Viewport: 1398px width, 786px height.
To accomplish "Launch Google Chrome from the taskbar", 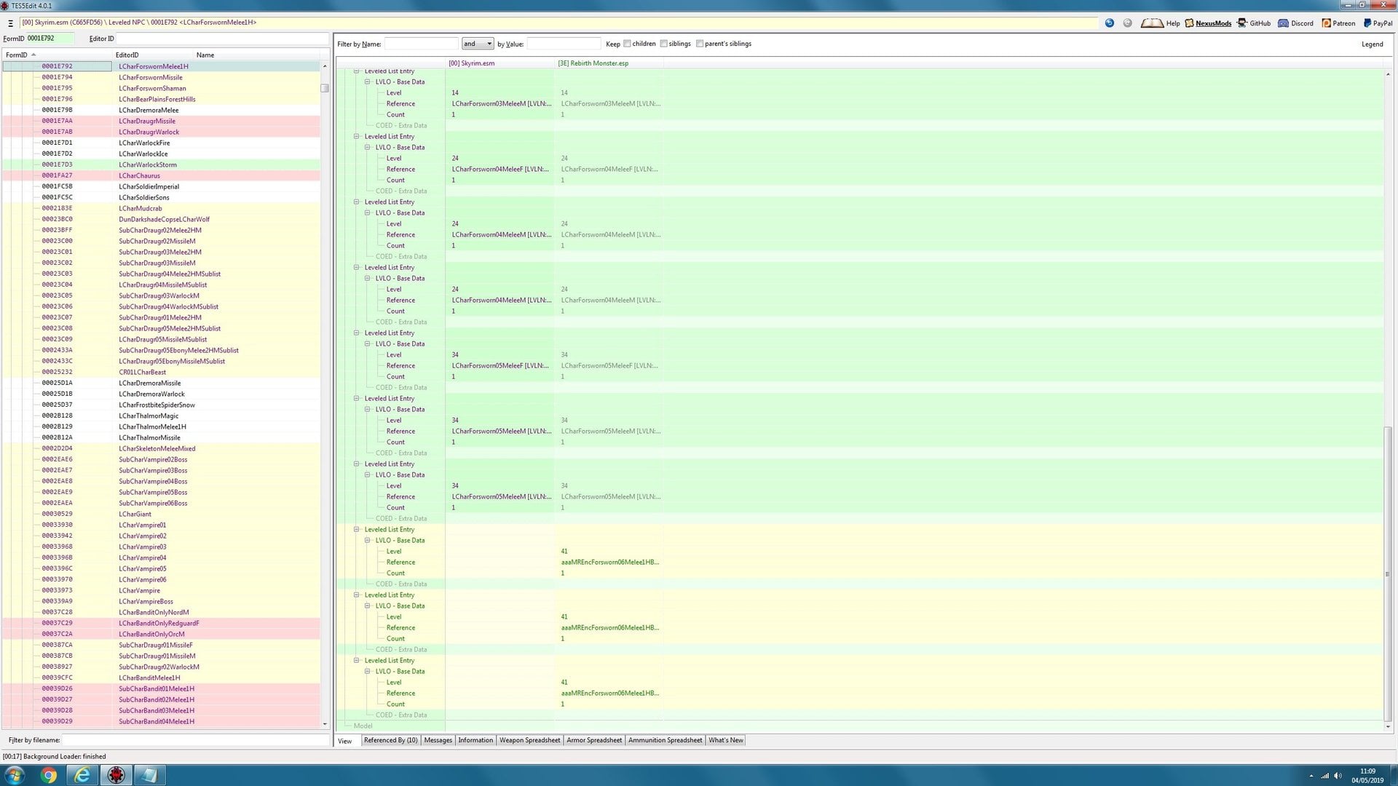I will 49,775.
